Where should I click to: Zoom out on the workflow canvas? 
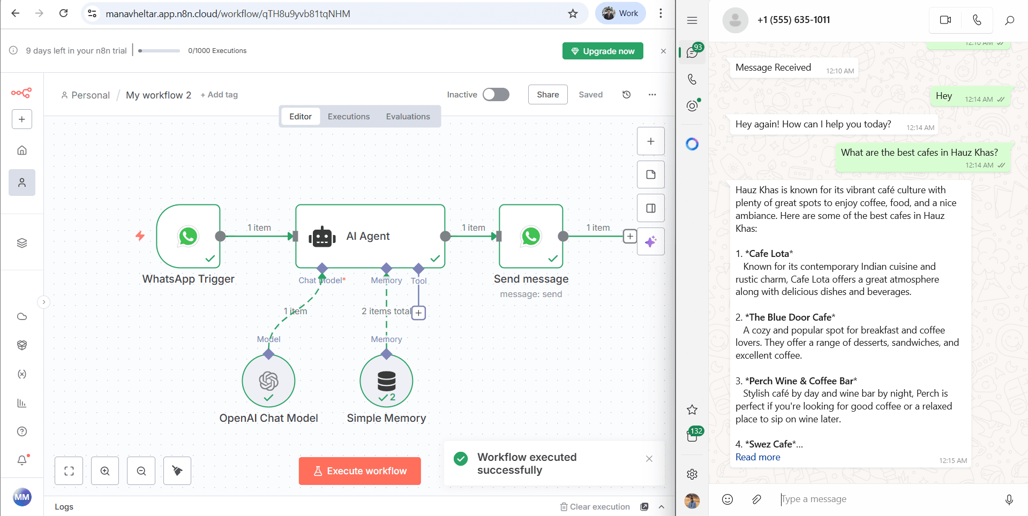(x=140, y=471)
